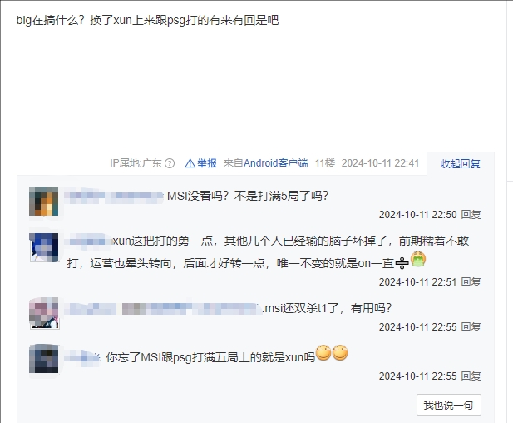Click second commenter's blue avatar
The width and height of the screenshot is (513, 423).
point(44,247)
